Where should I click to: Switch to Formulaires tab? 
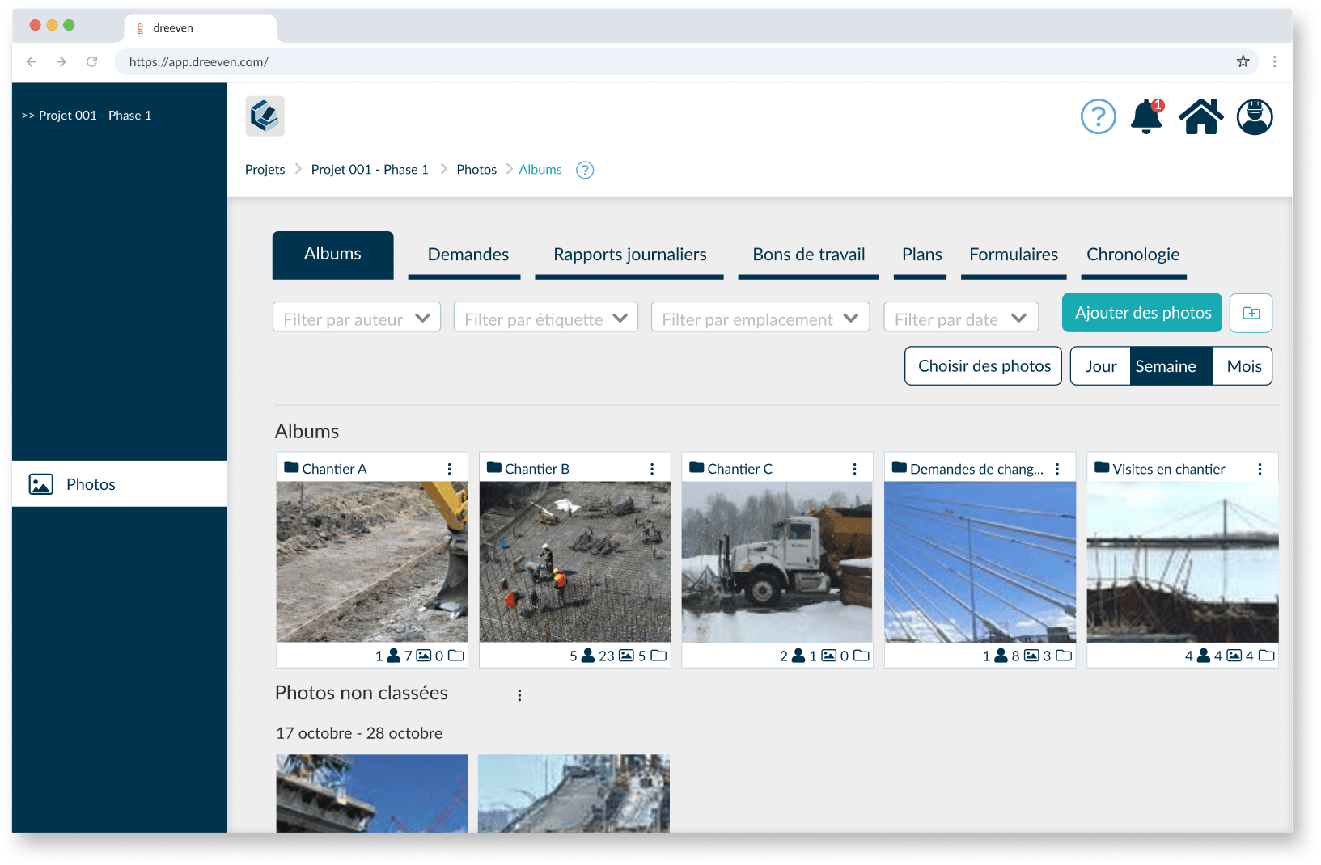pos(1013,255)
